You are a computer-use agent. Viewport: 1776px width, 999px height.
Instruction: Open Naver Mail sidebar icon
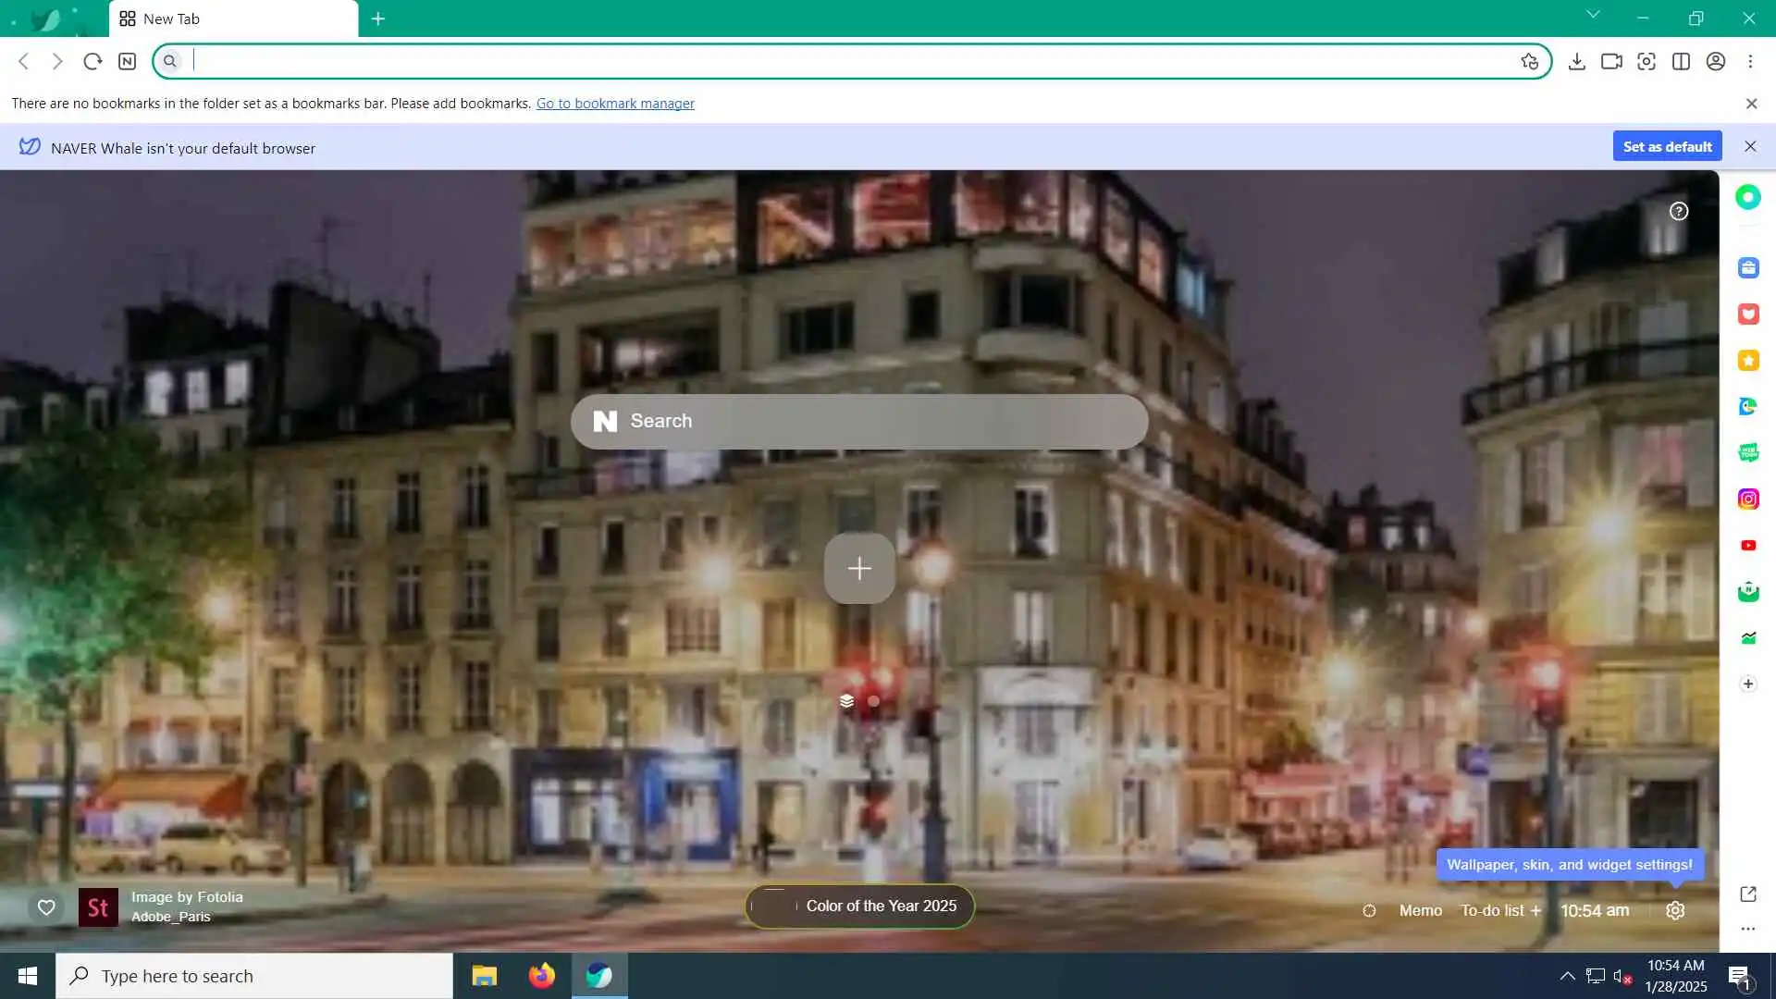[x=1747, y=592]
